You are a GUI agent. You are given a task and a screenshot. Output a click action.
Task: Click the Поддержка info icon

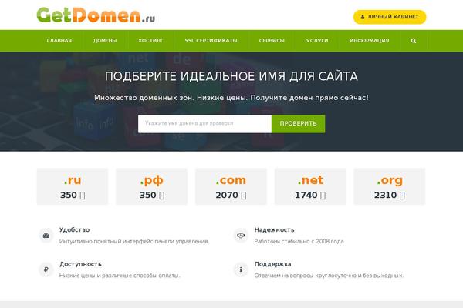[241, 269]
